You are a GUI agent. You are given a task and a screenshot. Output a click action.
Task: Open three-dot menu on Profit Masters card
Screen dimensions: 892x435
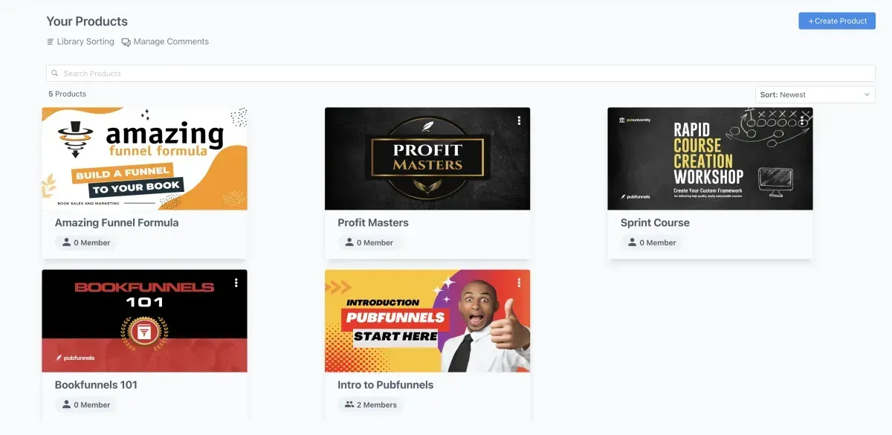click(x=519, y=120)
